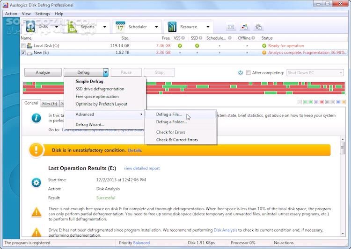Click the yellow exclamation icon on the condition banner
The height and width of the screenshot is (249, 351).
[36, 150]
